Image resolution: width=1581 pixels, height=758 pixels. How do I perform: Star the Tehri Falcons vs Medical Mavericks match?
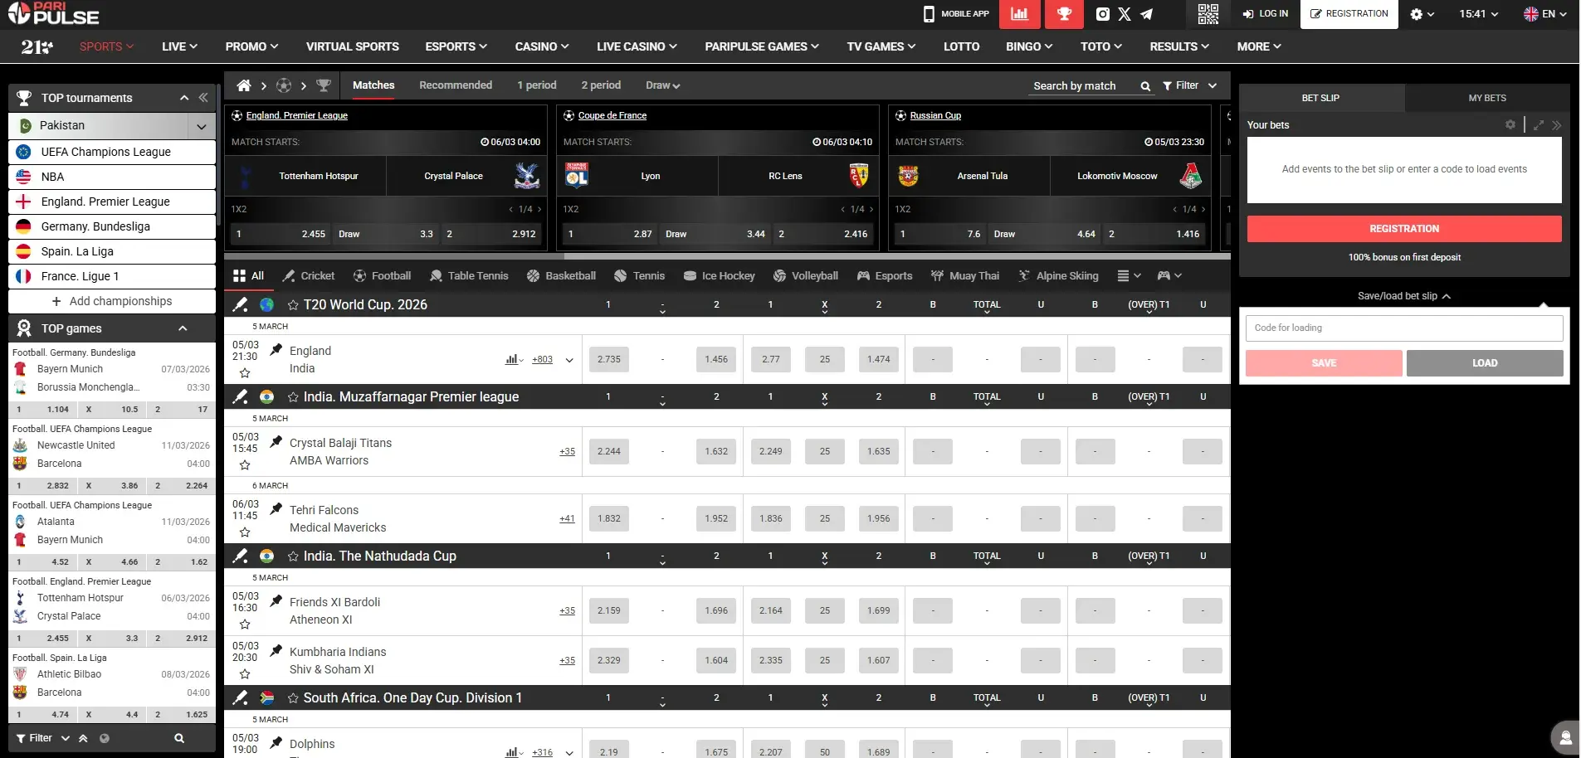pyautogui.click(x=245, y=532)
